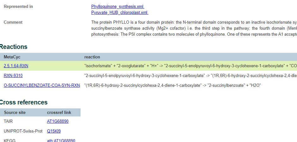The width and height of the screenshot is (297, 142).
Task: Open the RXN-9310 MetaCyc link
Action: (x=13, y=76)
